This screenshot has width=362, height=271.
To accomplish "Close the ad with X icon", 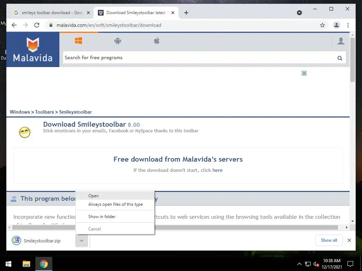I will (x=304, y=73).
